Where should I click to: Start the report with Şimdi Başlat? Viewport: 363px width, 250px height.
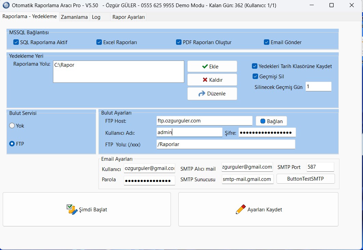87,209
